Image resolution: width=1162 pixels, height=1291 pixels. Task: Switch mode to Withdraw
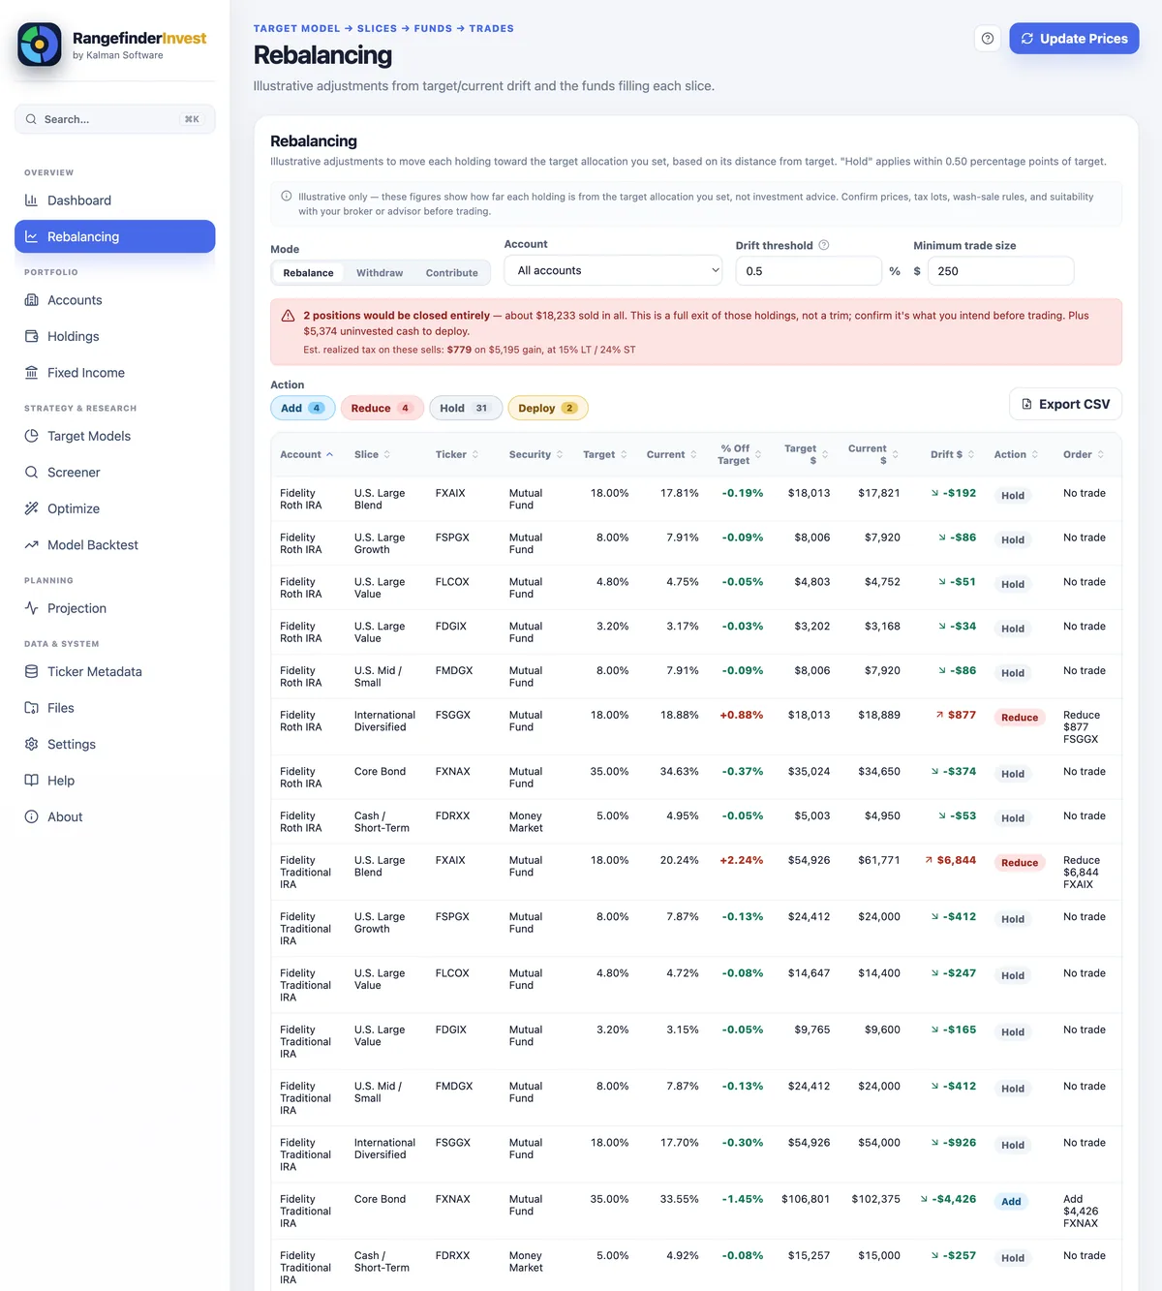point(380,273)
